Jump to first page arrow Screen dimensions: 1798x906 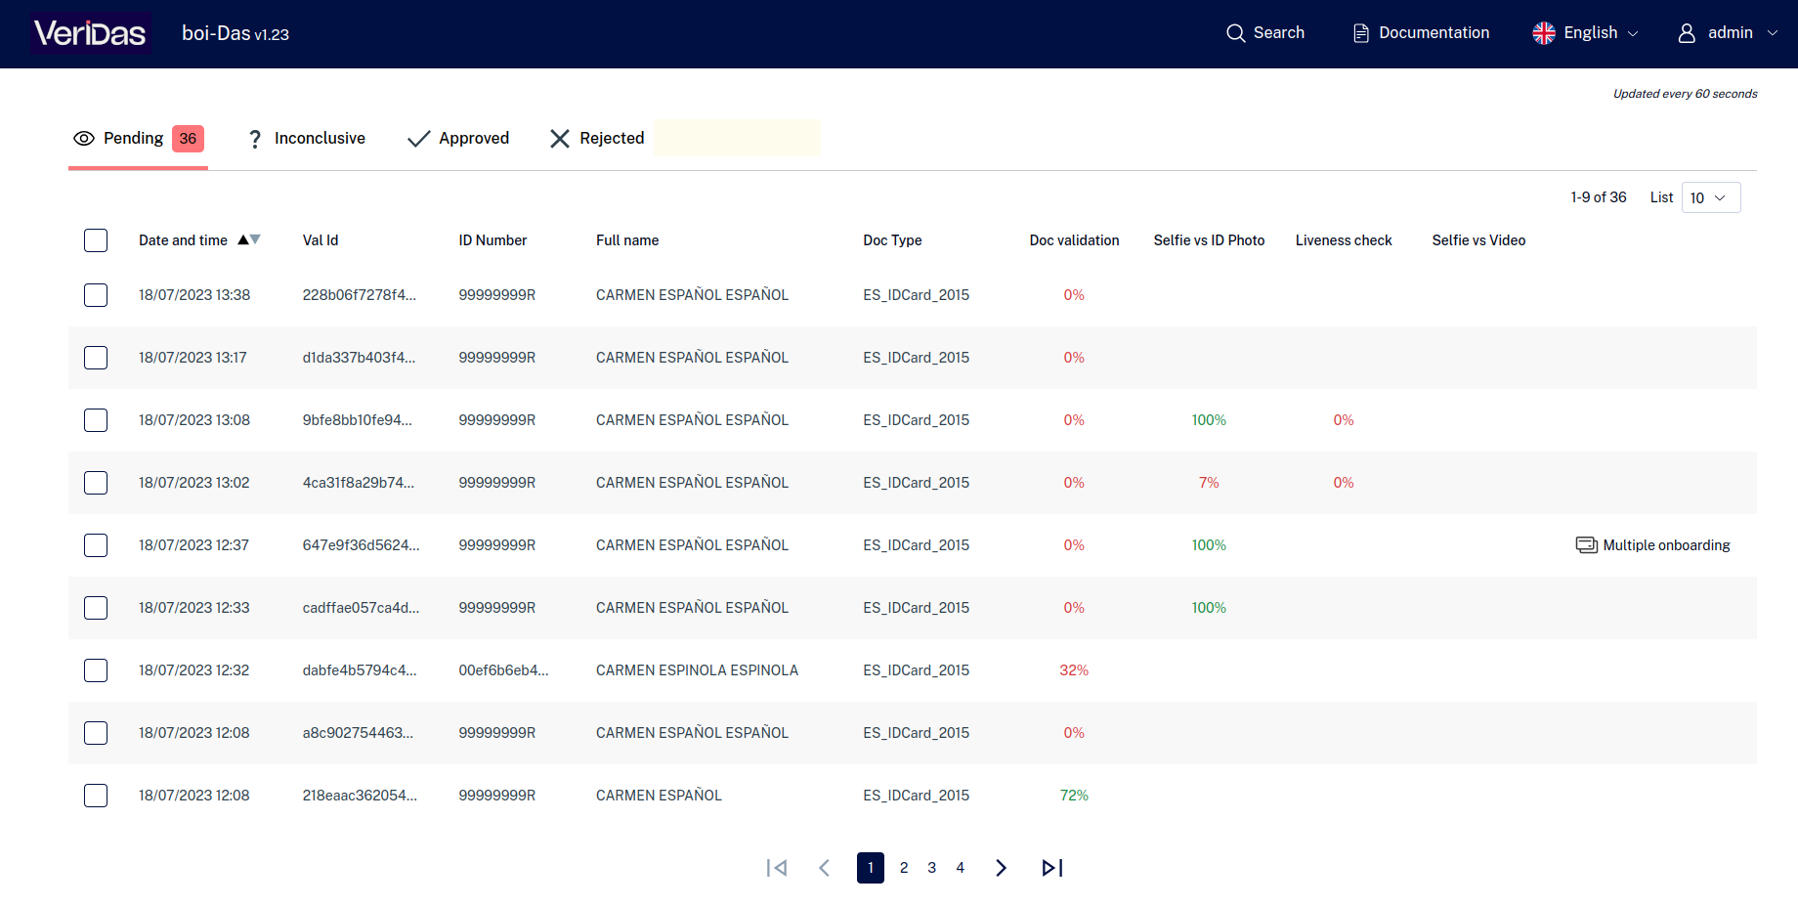pos(777,868)
